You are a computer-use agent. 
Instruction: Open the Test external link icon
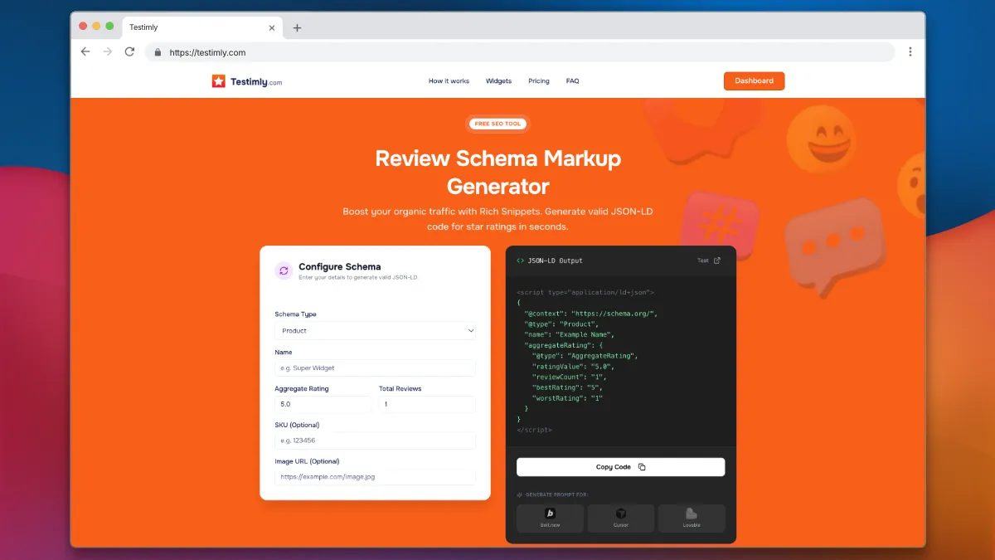(x=717, y=261)
